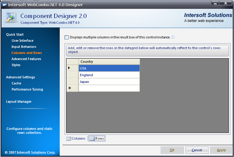Click the info icon beside the multiple columns checkbox
234x157 pixels.
pyautogui.click(x=173, y=37)
